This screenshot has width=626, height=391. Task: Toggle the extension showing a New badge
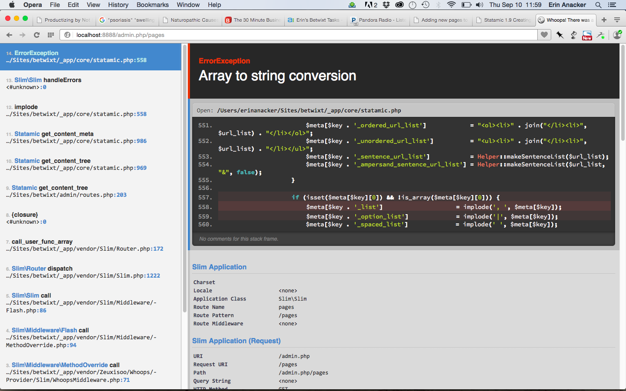point(586,35)
